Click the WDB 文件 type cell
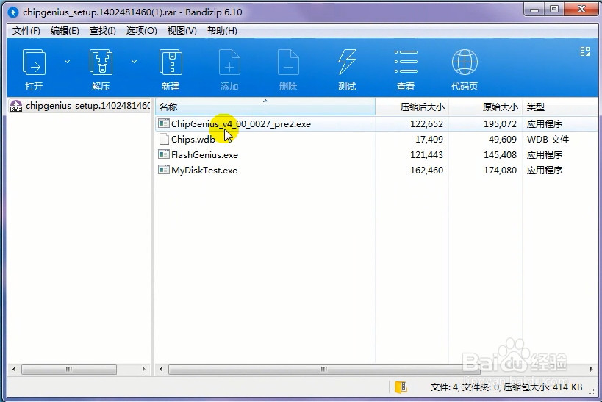 [548, 139]
